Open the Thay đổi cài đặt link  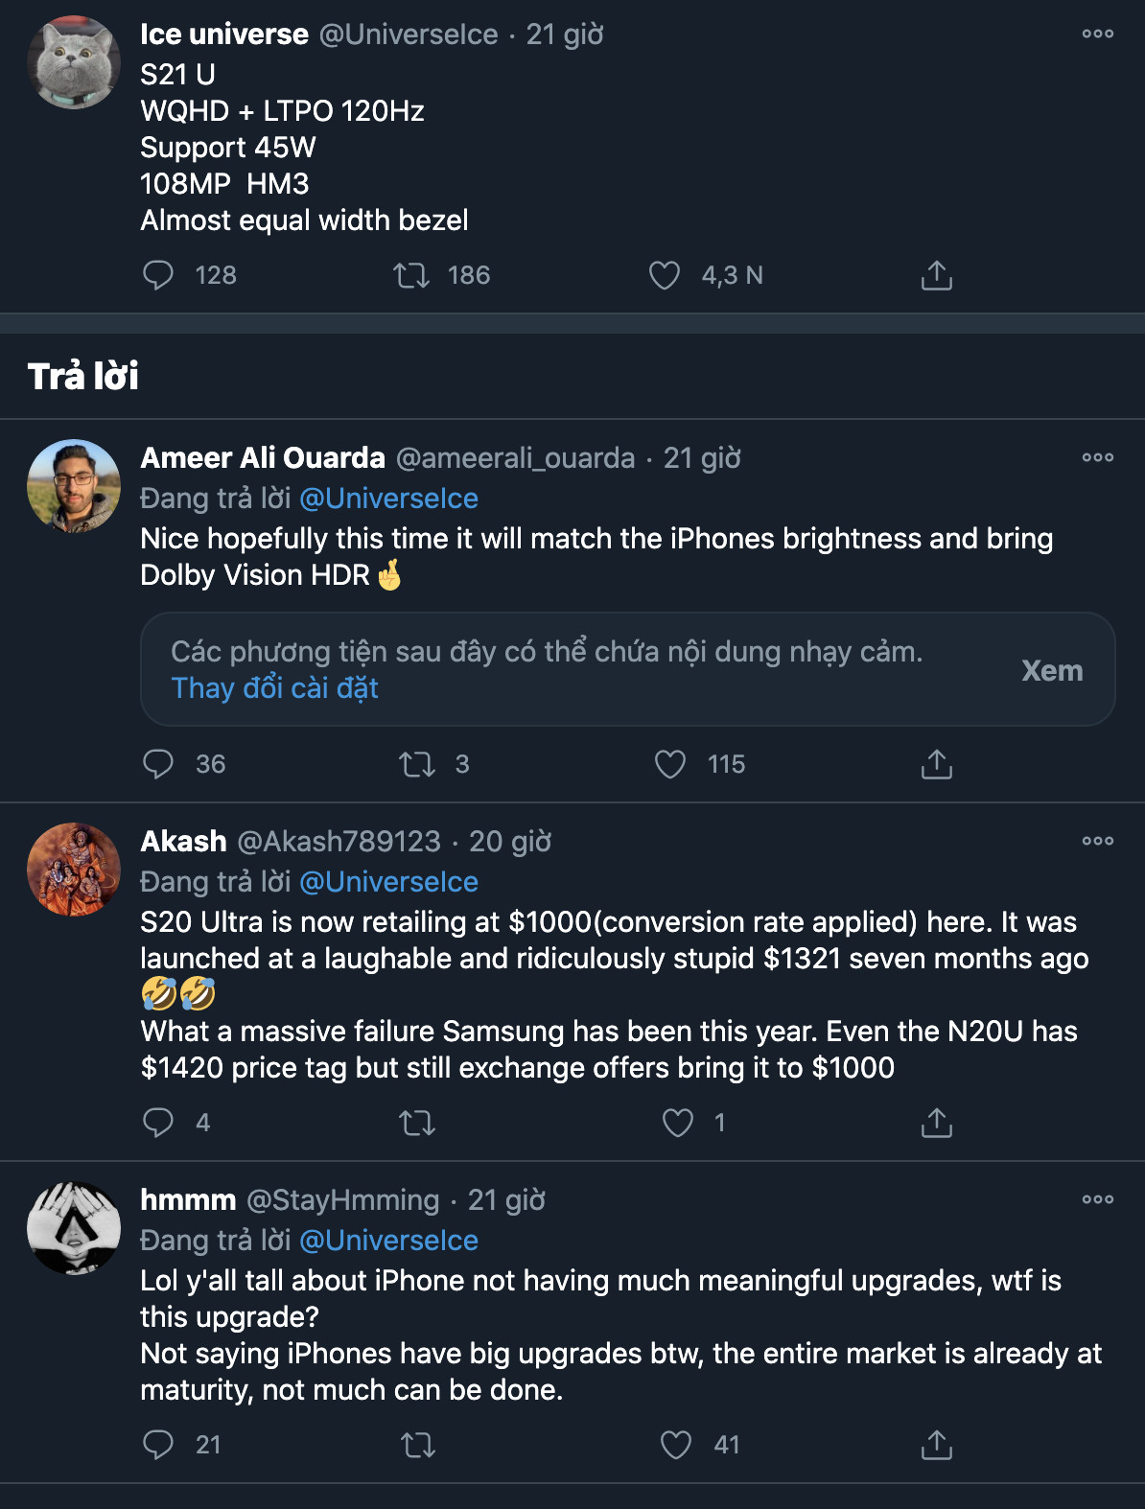pyautogui.click(x=274, y=688)
